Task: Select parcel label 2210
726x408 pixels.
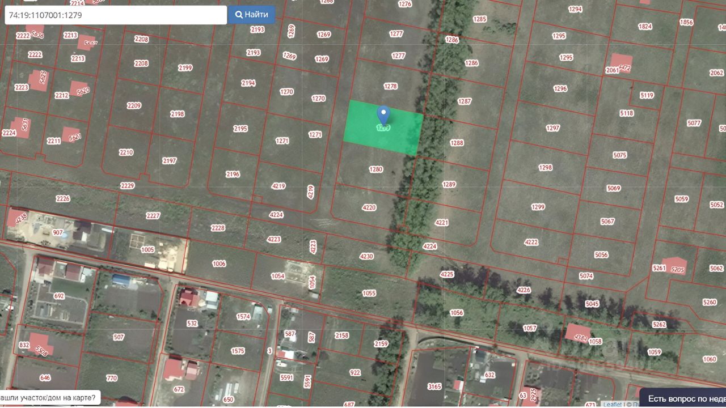Action: (x=126, y=152)
